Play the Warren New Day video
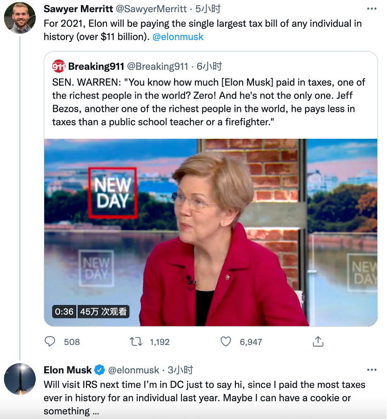This screenshot has height=419, width=387. click(x=211, y=232)
